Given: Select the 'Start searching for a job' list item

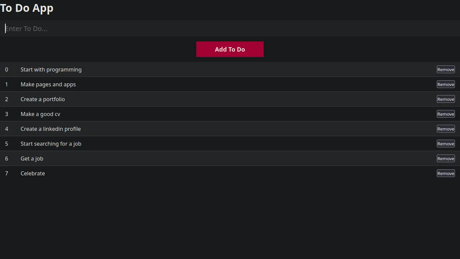Looking at the screenshot, I should 51,144.
